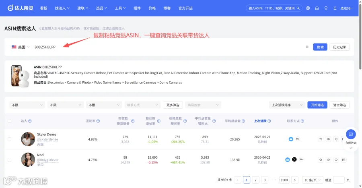Image resolution: width=362 pixels, height=188 pixels.
Task: Click the help icon next to 平均点赞量 column header
Action: [214, 121]
